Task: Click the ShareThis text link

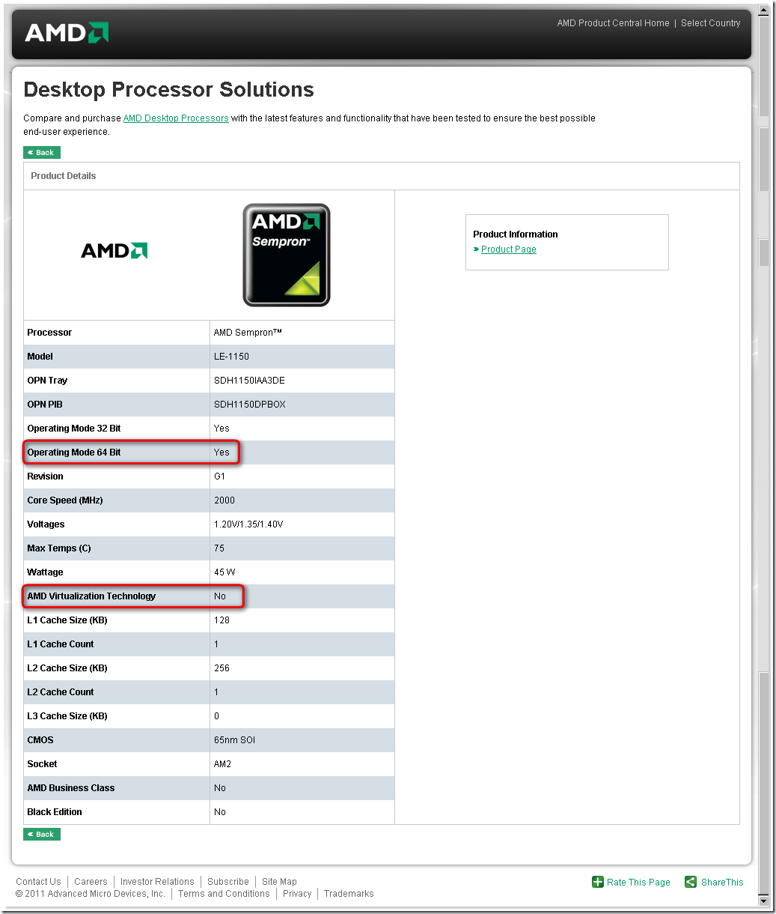Action: 722,883
